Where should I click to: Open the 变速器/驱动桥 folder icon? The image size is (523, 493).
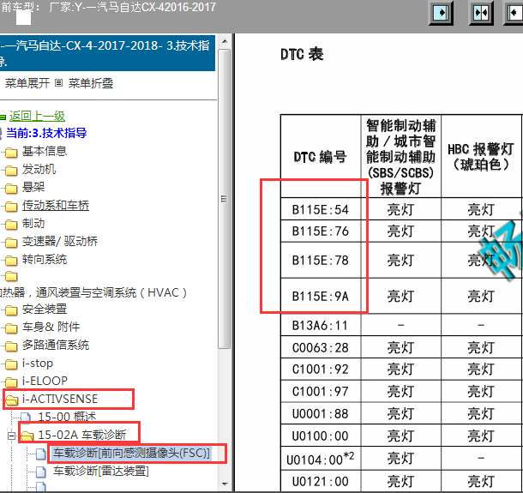coord(11,243)
